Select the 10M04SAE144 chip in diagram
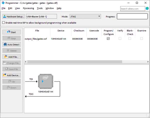 click(45, 81)
